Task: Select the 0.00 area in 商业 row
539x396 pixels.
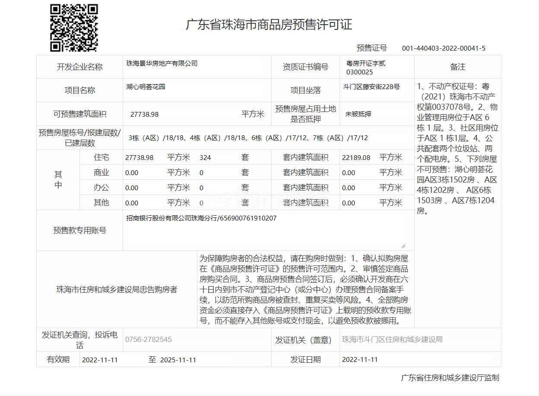Action: point(132,173)
